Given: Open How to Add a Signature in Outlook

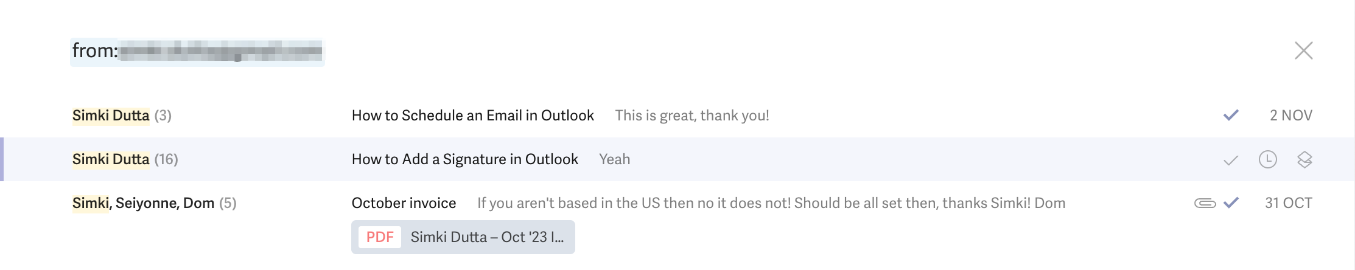Looking at the screenshot, I should click(x=464, y=159).
